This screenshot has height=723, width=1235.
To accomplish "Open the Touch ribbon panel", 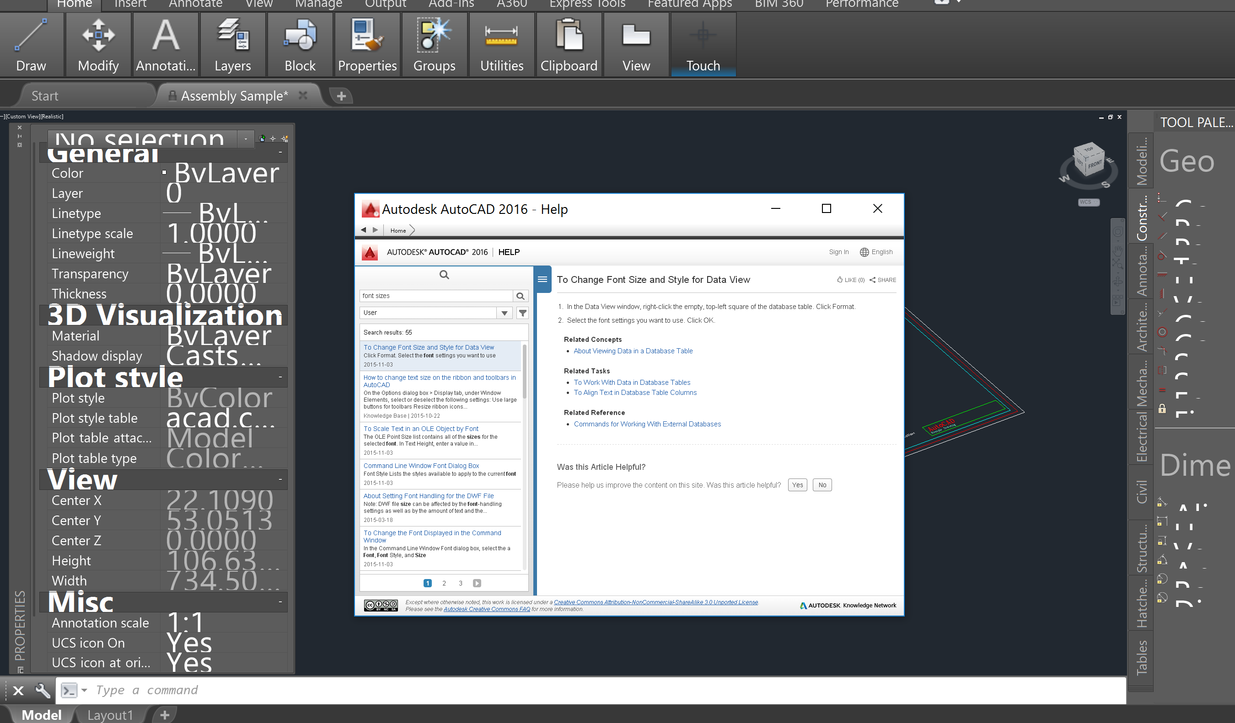I will tap(703, 44).
